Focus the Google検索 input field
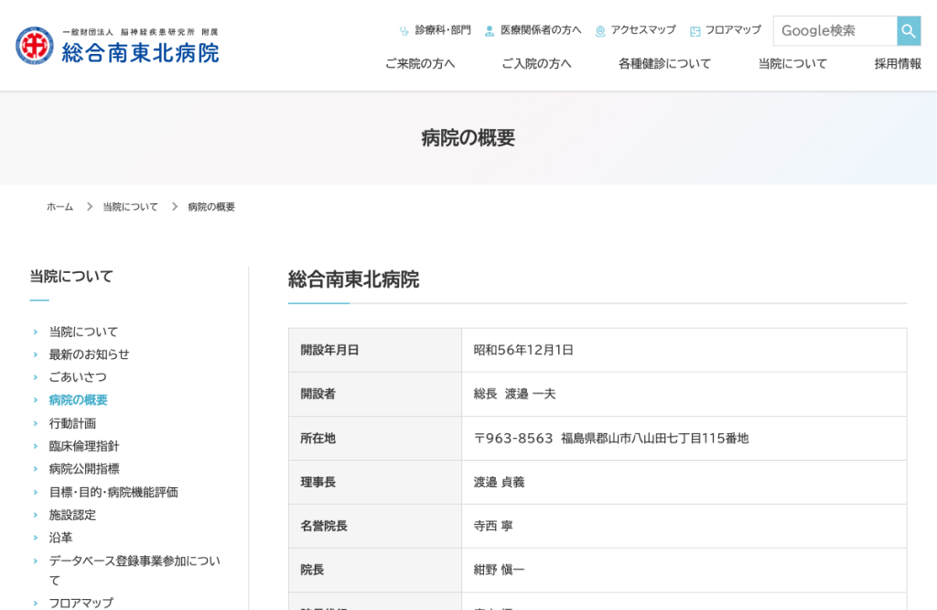Viewport: 937px width, 610px height. (x=835, y=31)
